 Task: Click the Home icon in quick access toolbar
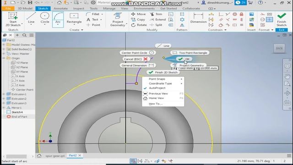click(59, 3)
